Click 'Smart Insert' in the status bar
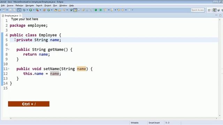 pos(154,123)
